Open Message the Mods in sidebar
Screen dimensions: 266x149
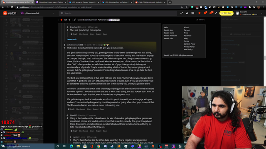241,34
